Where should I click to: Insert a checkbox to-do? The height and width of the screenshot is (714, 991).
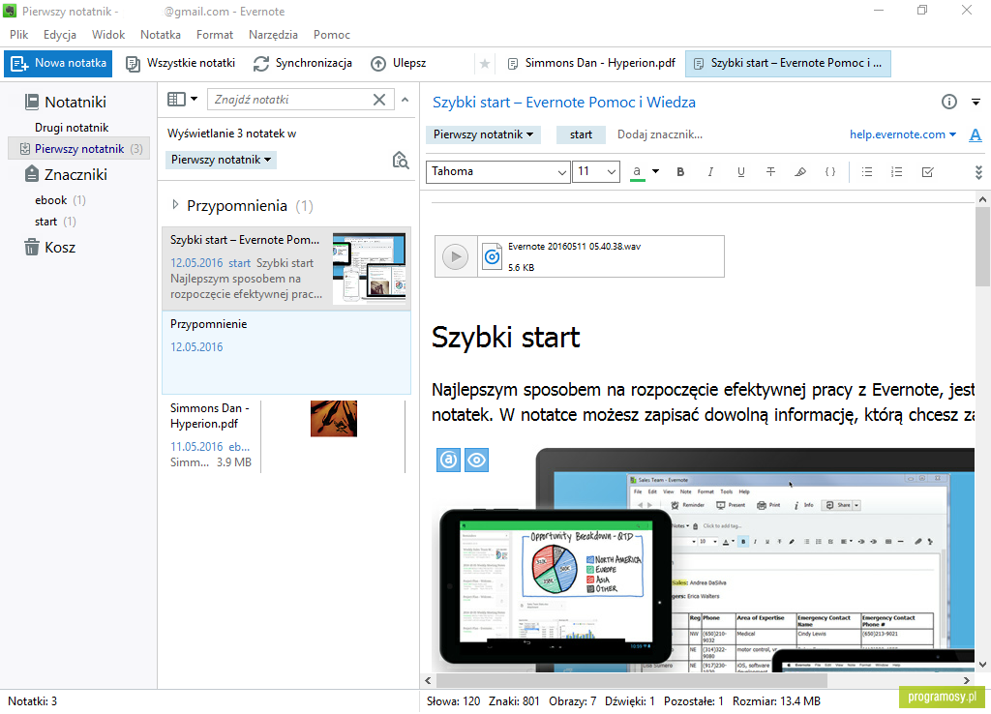point(927,172)
